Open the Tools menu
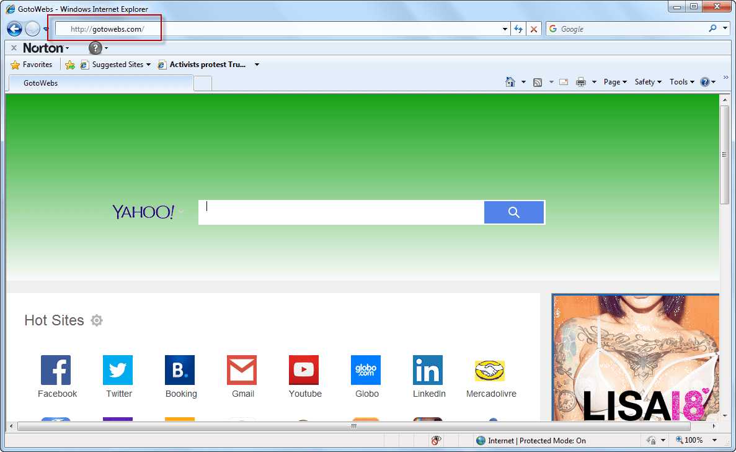736x452 pixels. point(681,82)
